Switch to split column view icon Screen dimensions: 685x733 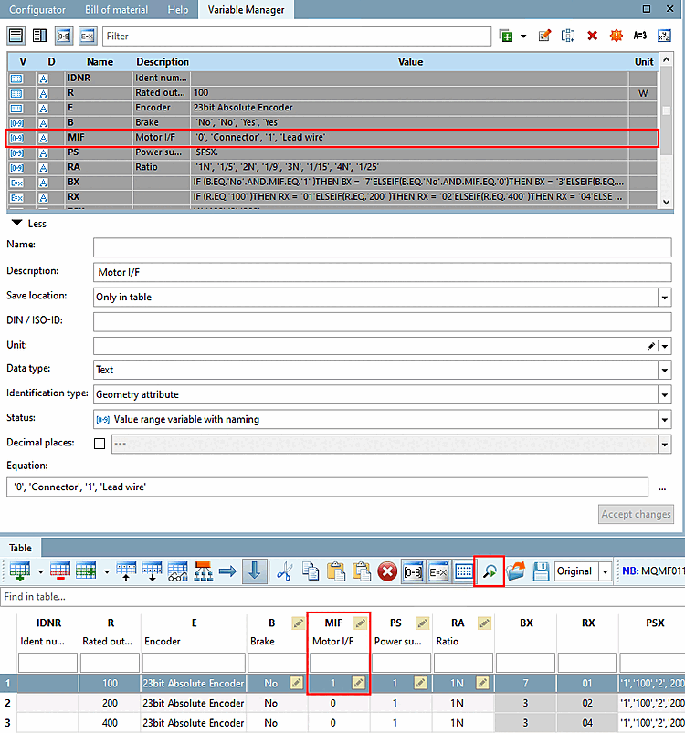pyautogui.click(x=40, y=36)
